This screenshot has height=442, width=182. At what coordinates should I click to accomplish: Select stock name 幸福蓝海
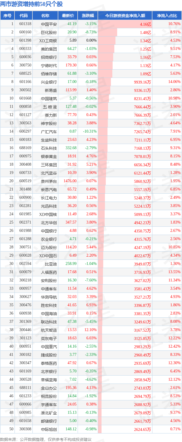click(x=49, y=380)
